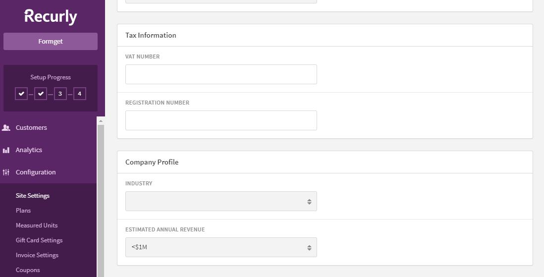Image resolution: width=544 pixels, height=277 pixels.
Task: Click the Customers people icon
Action: (x=6, y=128)
